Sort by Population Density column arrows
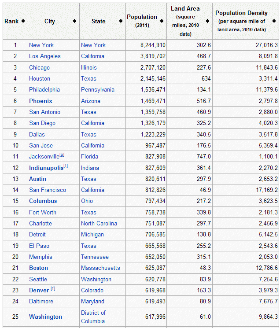Viewport: 280px width, 328px height. (x=274, y=21)
